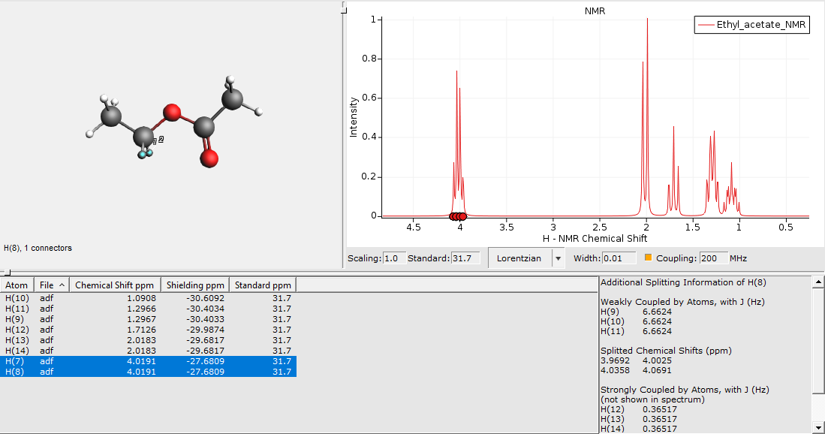Viewport: 825px width, 434px height.
Task: Click chemical shift value 1.7126
Action: (x=141, y=330)
